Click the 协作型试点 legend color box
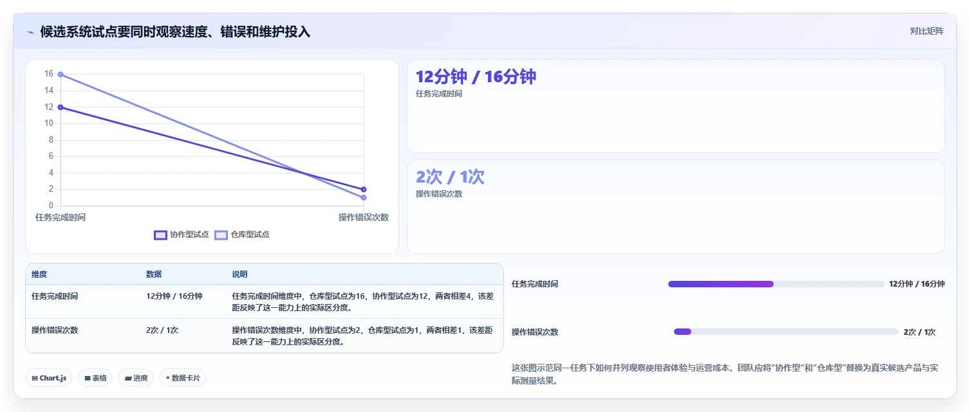The height and width of the screenshot is (412, 970). [x=160, y=235]
